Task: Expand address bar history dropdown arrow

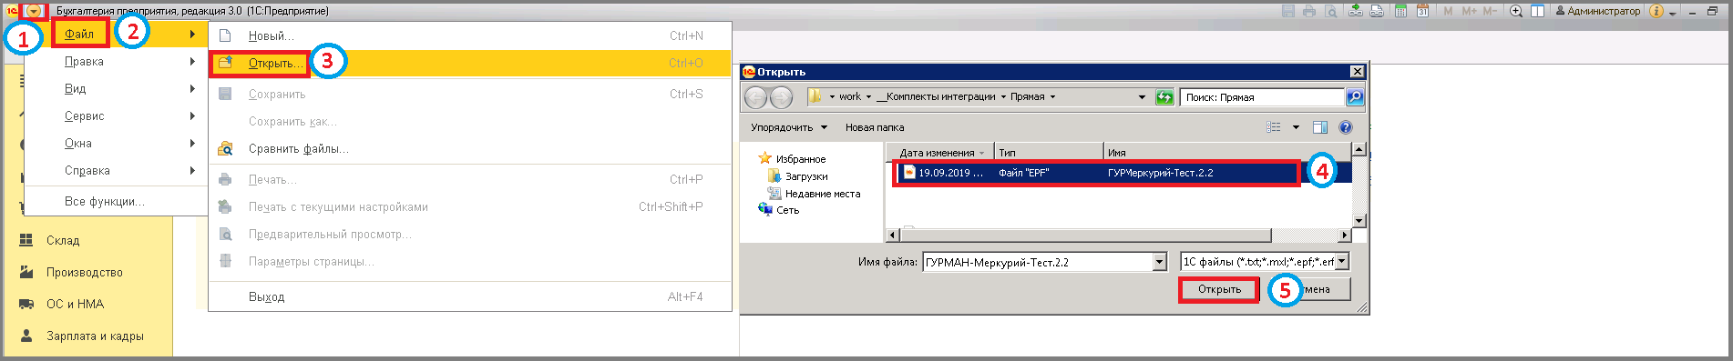Action: coord(1142,97)
